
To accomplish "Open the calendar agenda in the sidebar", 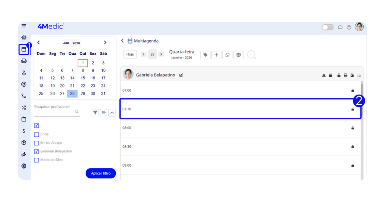I will coord(24,49).
